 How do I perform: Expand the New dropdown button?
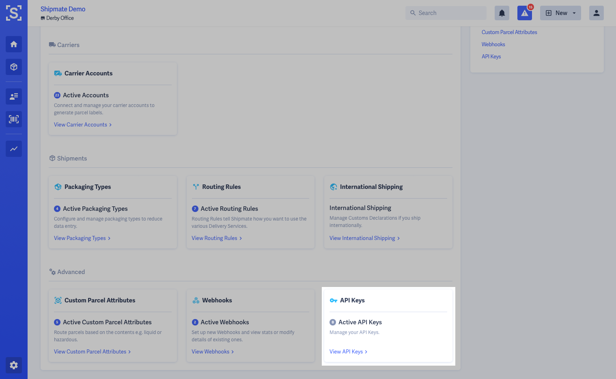click(560, 13)
